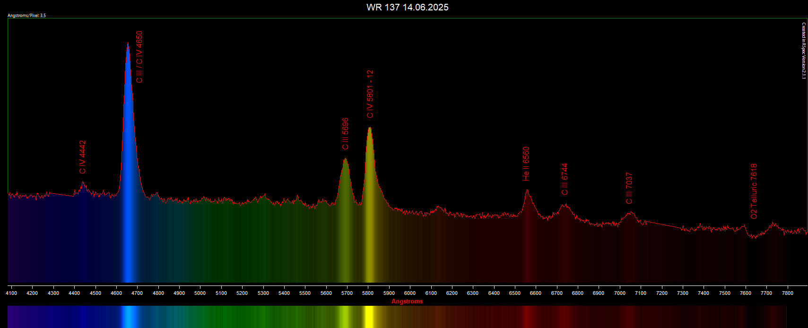Click the 7100 axis tick label

(x=641, y=293)
